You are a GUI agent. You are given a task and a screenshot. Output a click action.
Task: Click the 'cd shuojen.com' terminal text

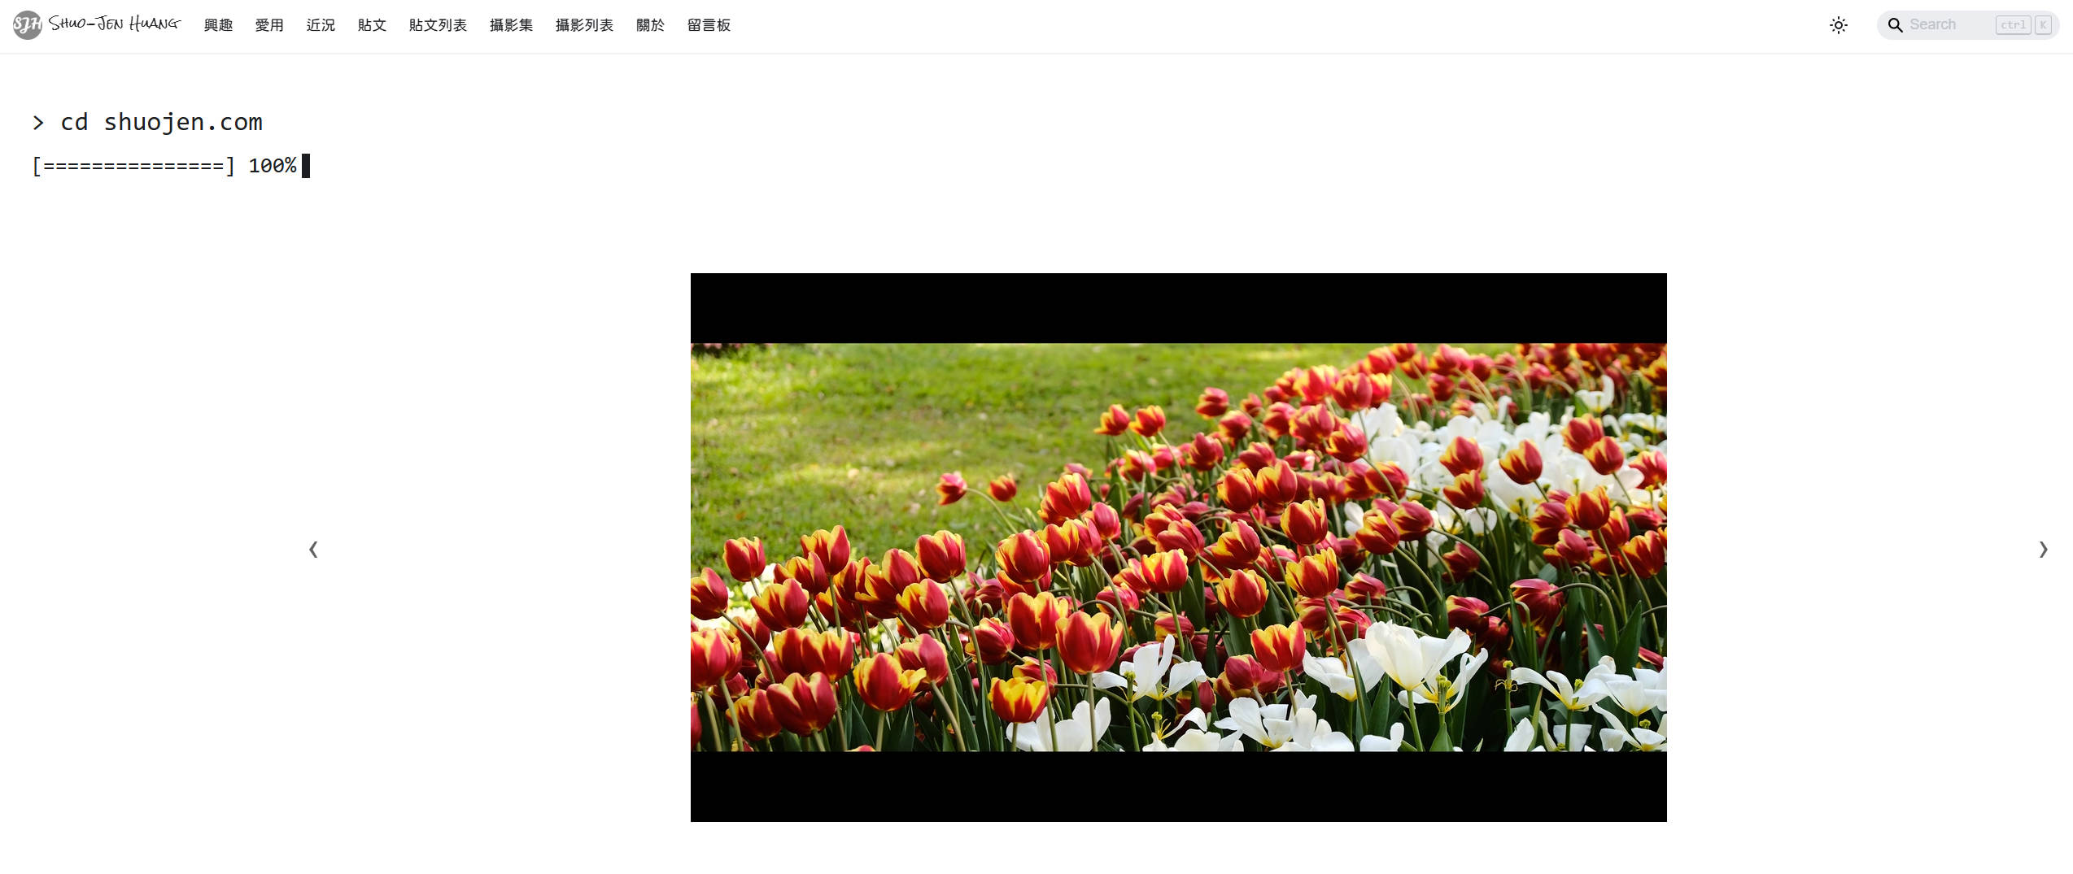[x=161, y=122]
